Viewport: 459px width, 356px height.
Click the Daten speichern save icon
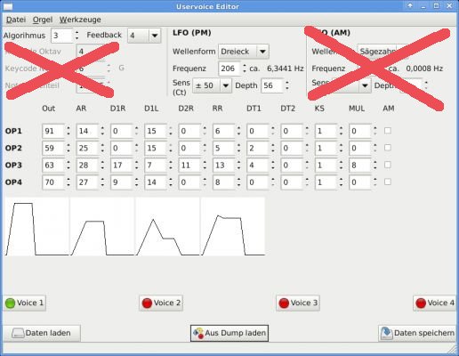pos(387,333)
